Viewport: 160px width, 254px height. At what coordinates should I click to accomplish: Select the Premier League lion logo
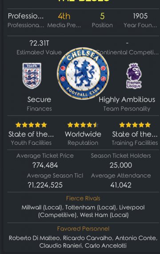[134, 76]
